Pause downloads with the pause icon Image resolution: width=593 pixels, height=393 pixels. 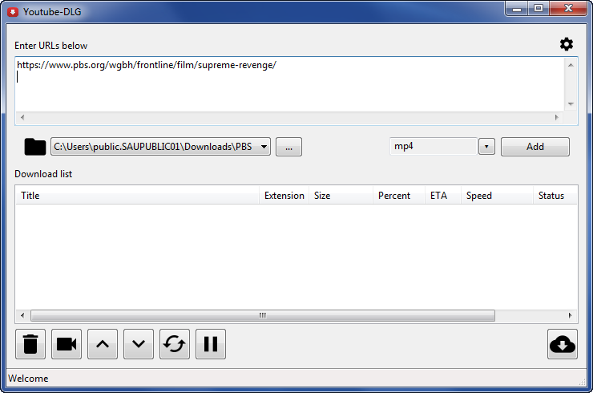(211, 344)
